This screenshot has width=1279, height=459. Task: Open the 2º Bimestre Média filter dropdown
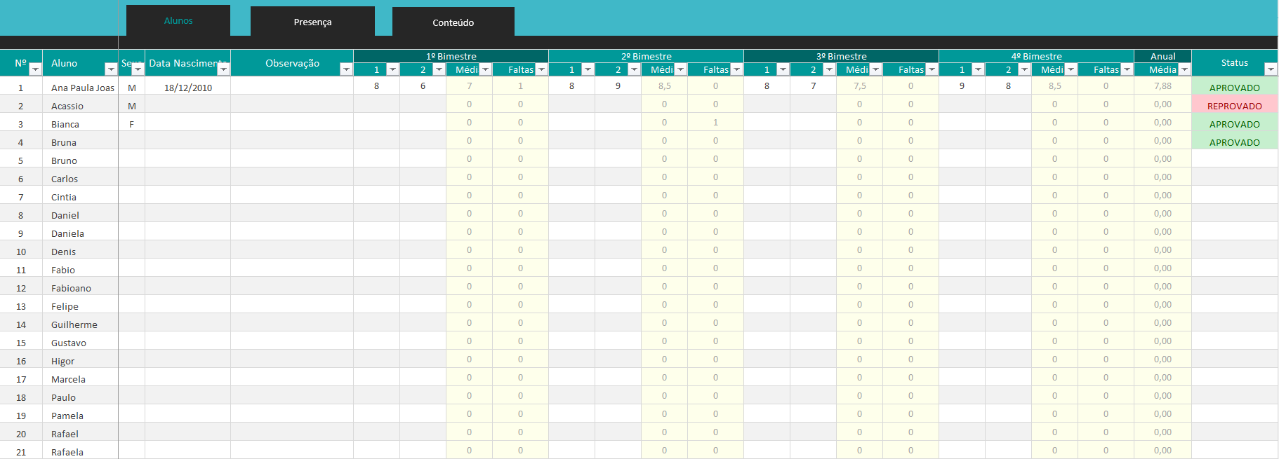click(680, 69)
